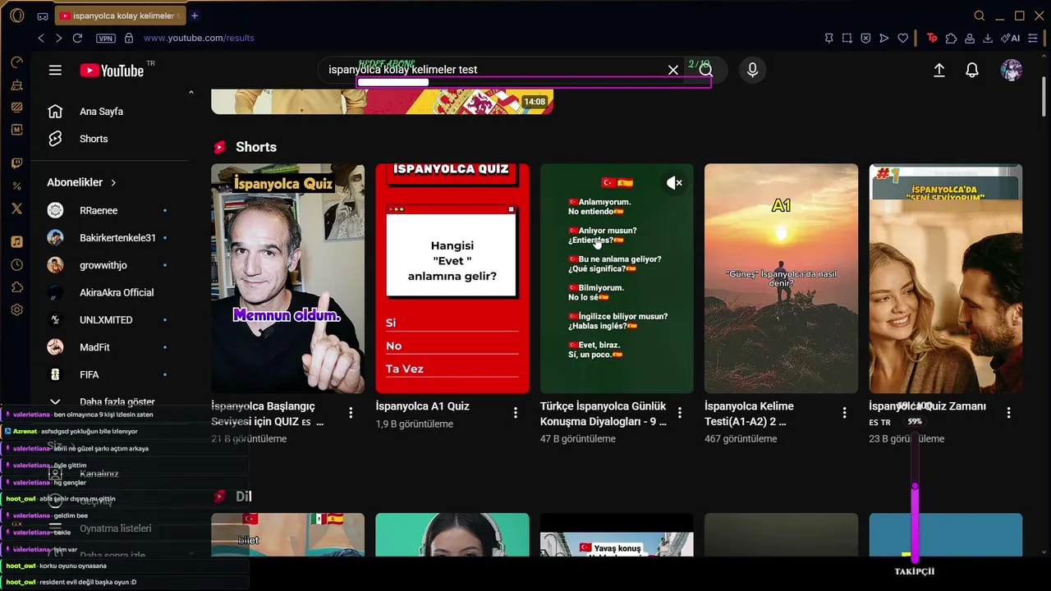Open the account avatar menu
Screen dimensions: 1051x591
pyautogui.click(x=1012, y=71)
